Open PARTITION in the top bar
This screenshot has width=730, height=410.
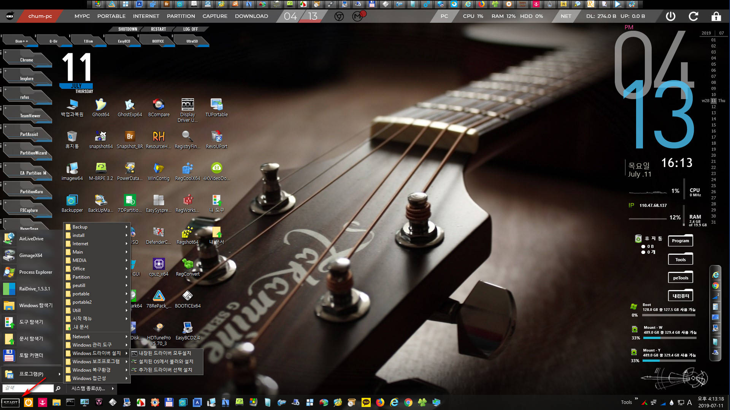(x=181, y=16)
